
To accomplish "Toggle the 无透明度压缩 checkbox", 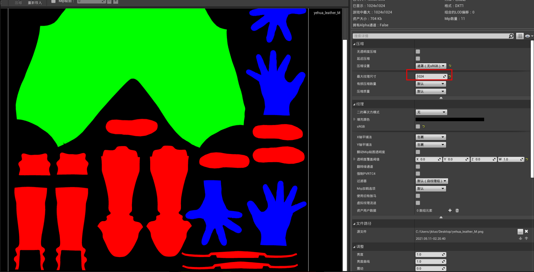I will [418, 52].
